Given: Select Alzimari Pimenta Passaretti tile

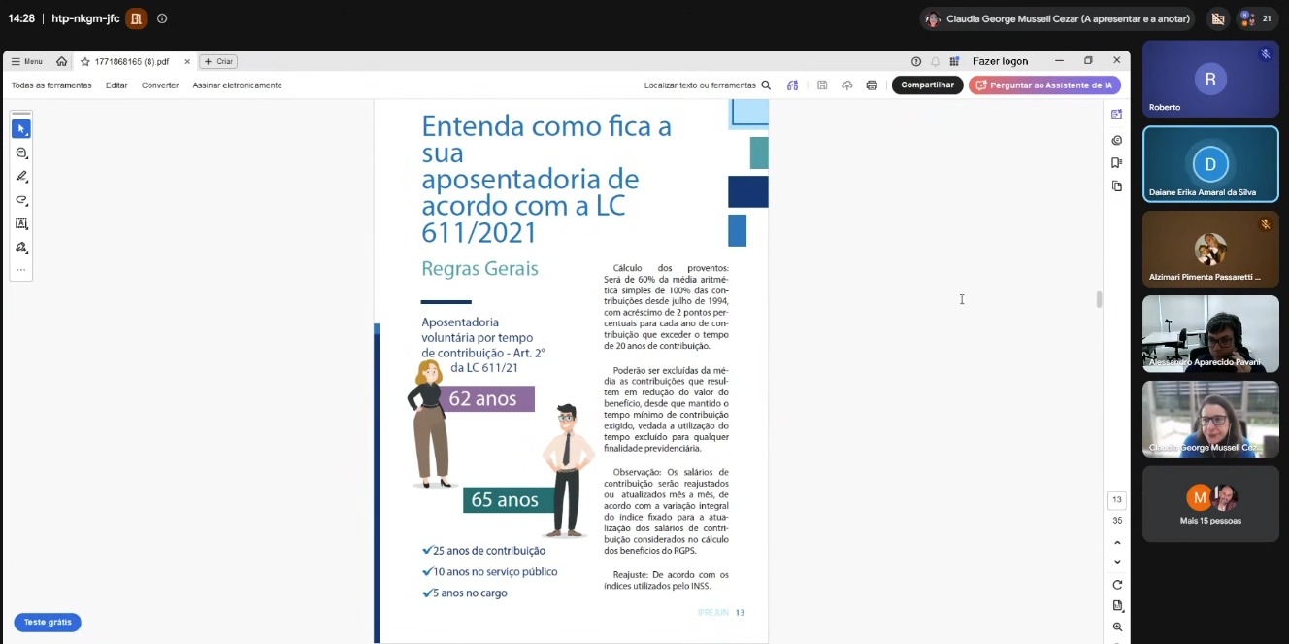Looking at the screenshot, I should [x=1210, y=249].
